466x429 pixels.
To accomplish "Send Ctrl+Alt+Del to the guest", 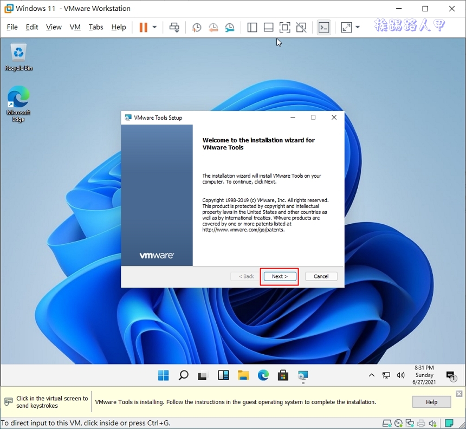I will [x=174, y=27].
